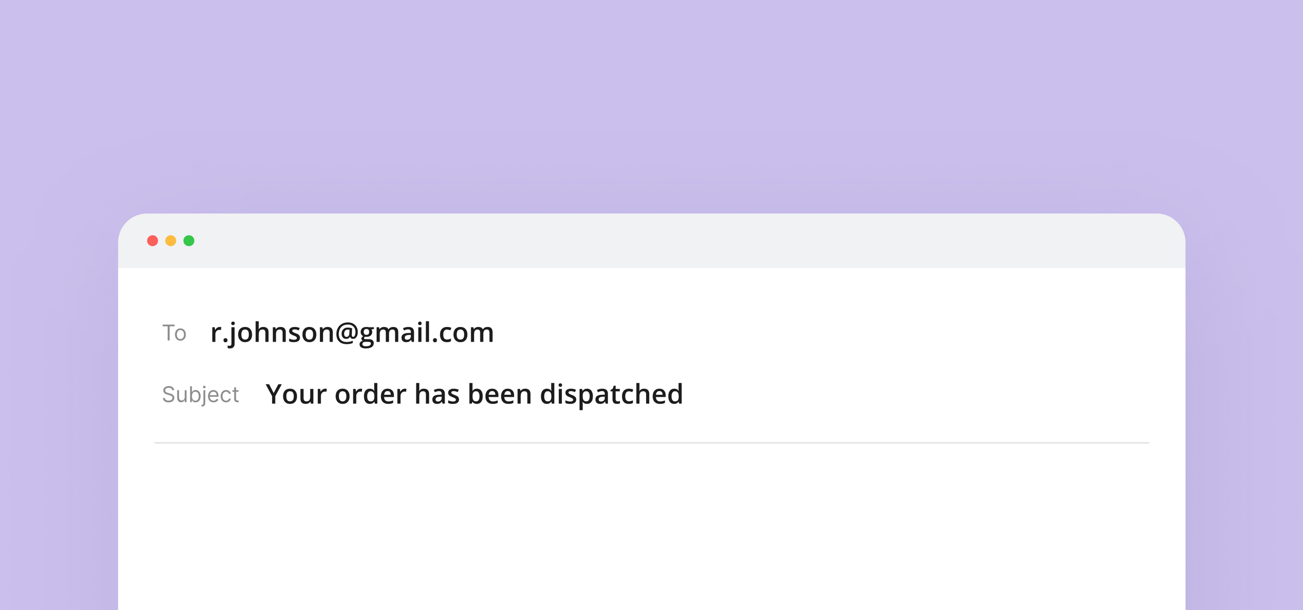This screenshot has height=610, width=1303.
Task: Click the "Subject" field label
Action: point(200,394)
